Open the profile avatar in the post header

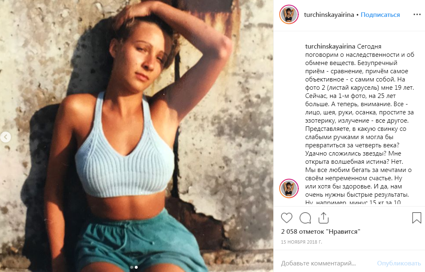click(289, 15)
